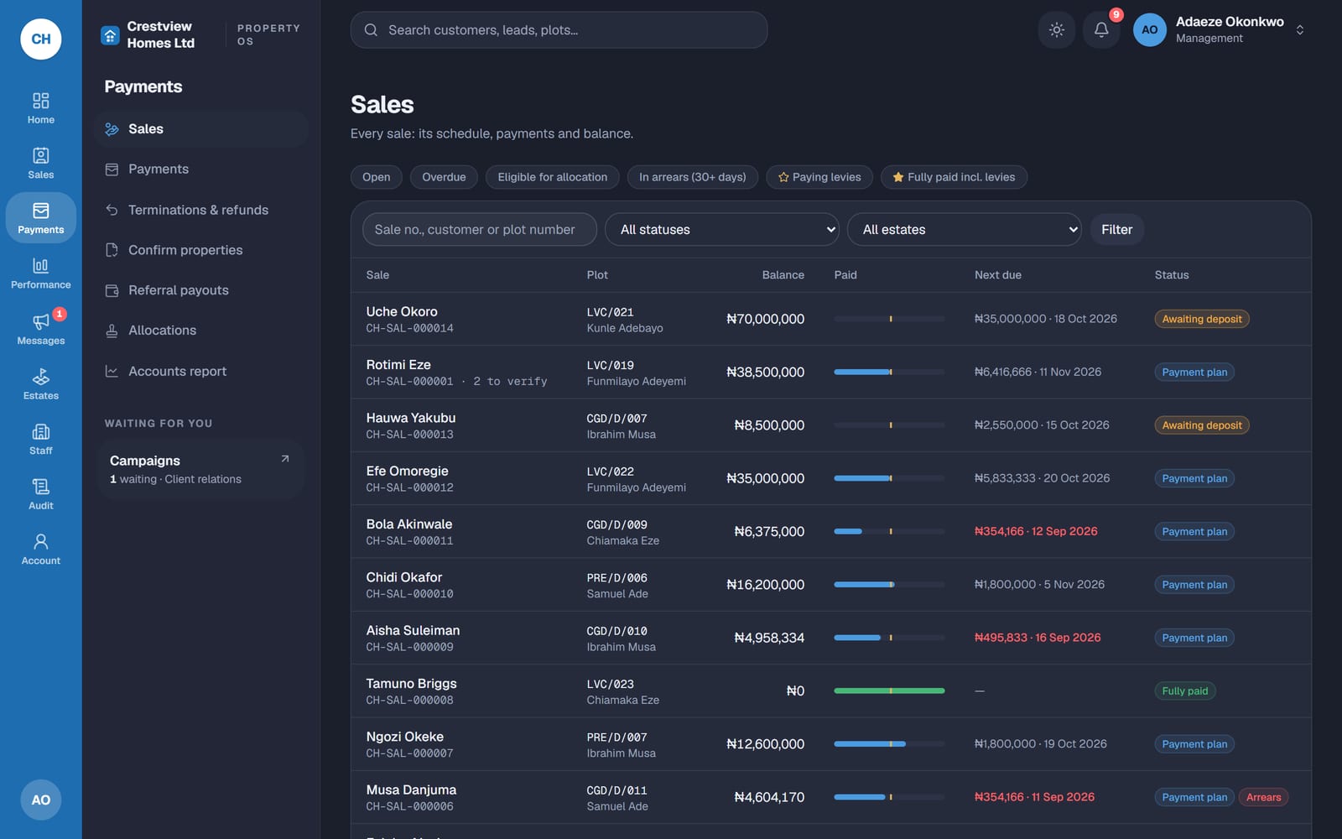Expand the All statuses dropdown
Viewport: 1342px width, 839px height.
tap(722, 229)
